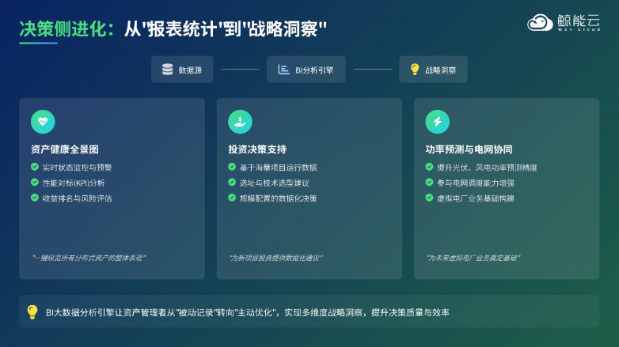Click the heart health icon above 资产健康全景图
The image size is (619, 347).
(43, 122)
